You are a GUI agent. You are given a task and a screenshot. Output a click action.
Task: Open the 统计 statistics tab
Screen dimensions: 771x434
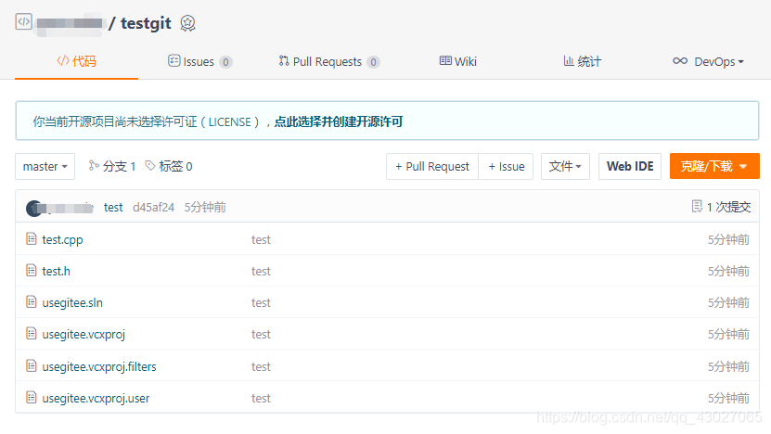[x=582, y=61]
